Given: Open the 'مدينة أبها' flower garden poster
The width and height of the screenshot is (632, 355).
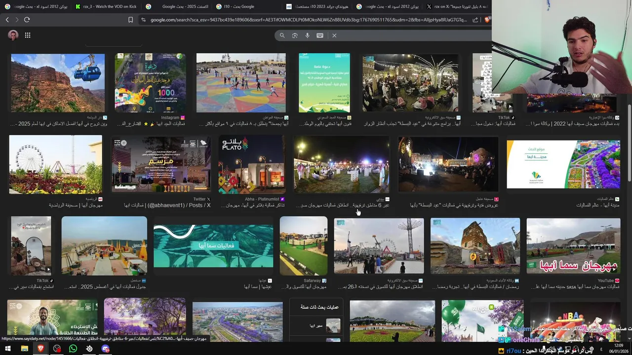Looking at the screenshot, I should click(563, 165).
